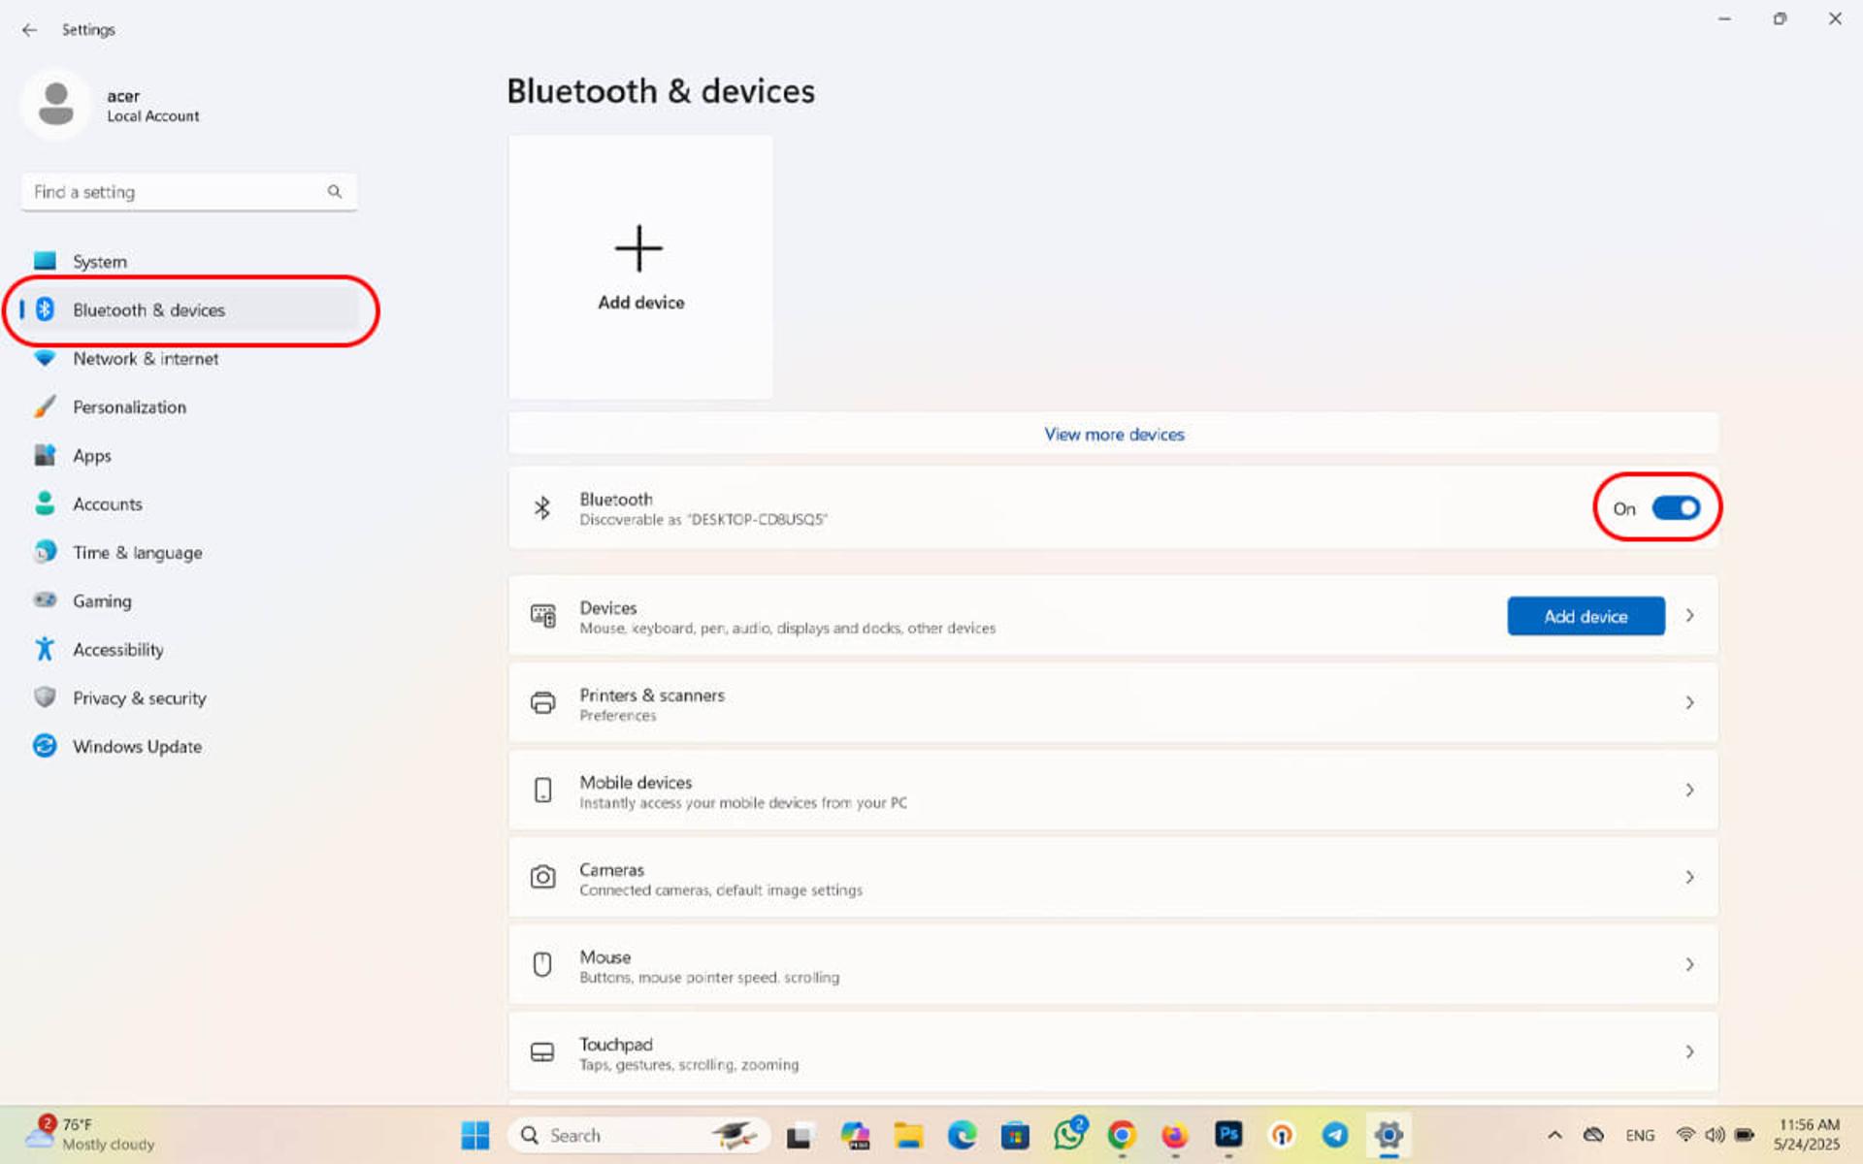Screen dimensions: 1863x1164
Task: Click the search magnifier in Find a setting
Action: (335, 192)
